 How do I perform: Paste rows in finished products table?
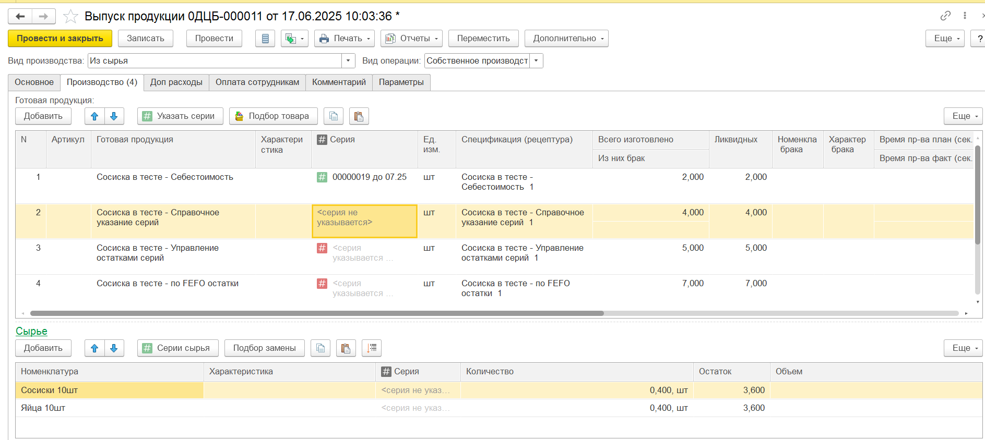pos(359,116)
